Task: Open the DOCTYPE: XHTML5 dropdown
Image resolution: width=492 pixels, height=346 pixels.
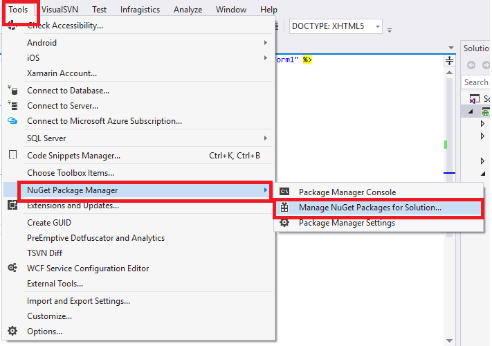Action: pyautogui.click(x=378, y=26)
